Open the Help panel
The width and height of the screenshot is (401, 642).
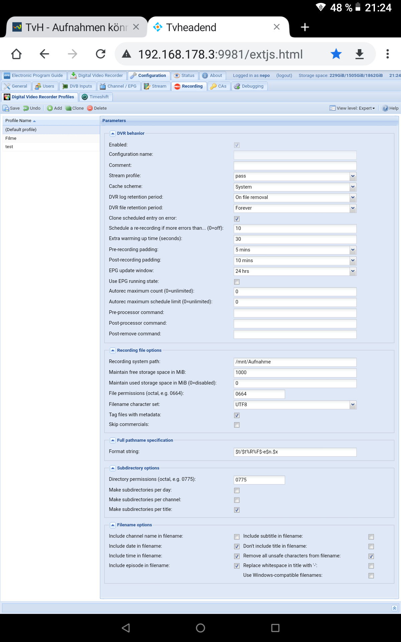390,108
